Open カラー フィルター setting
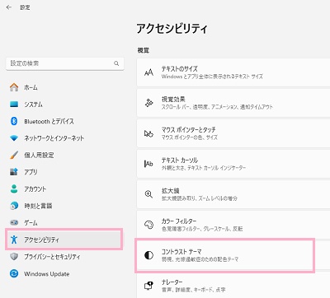Viewport: 330px width, 298px height. [233, 225]
